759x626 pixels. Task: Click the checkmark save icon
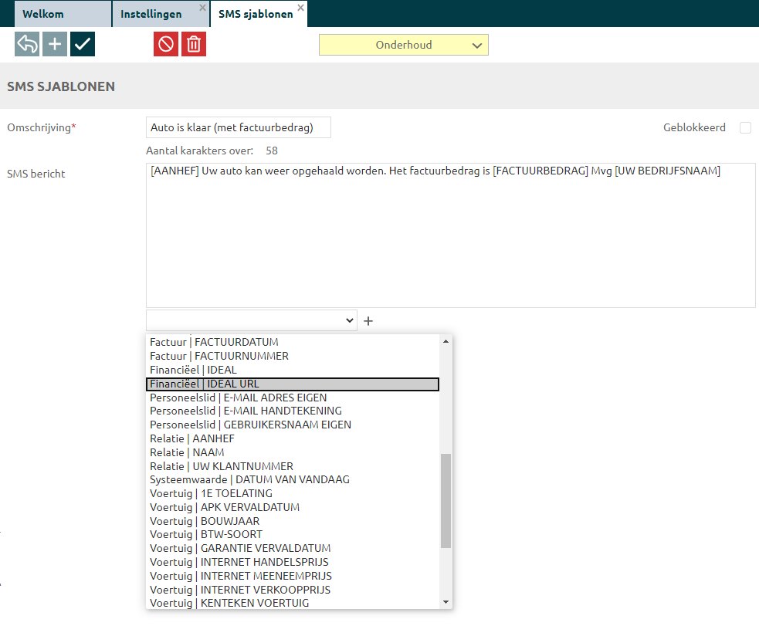pyautogui.click(x=83, y=44)
